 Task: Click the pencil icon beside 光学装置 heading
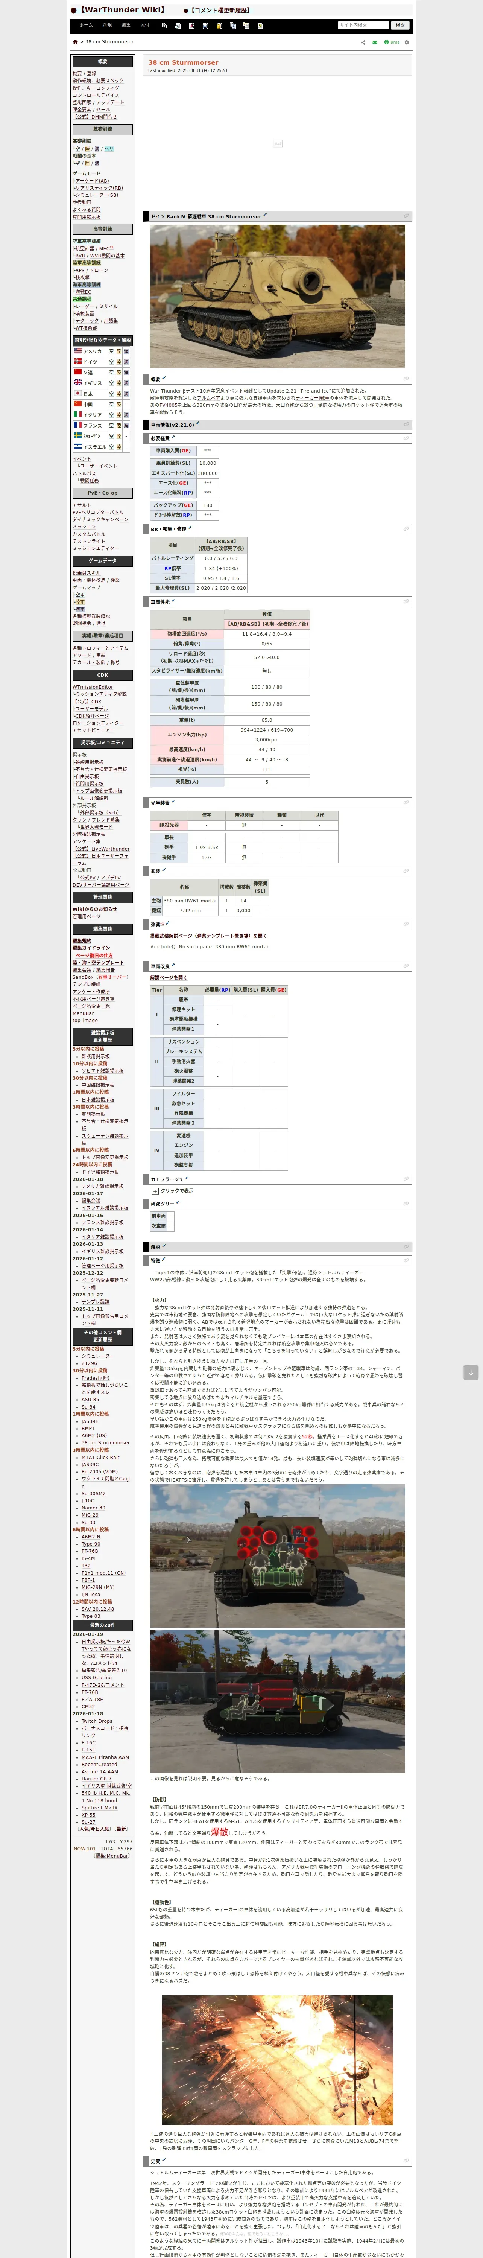pos(173,801)
